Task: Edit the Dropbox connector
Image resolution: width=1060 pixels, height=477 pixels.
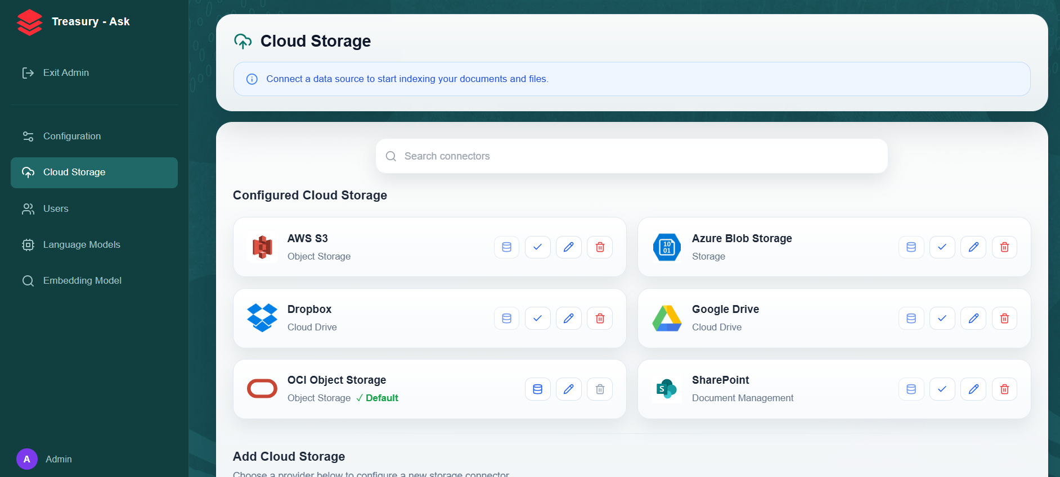Action: click(568, 319)
